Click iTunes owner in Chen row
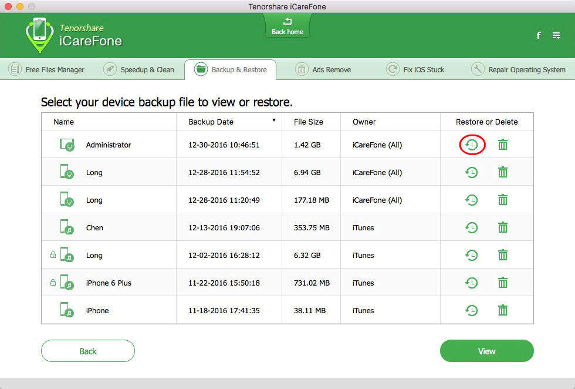575x389 pixels. coord(363,228)
